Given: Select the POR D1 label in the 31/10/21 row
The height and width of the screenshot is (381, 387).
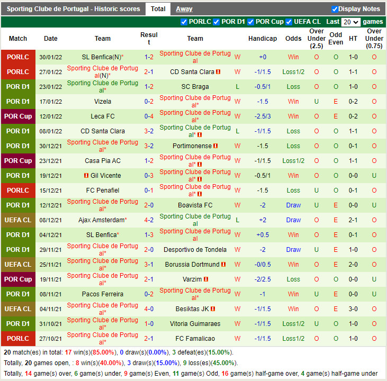Looking at the screenshot, I should pyautogui.click(x=18, y=323).
